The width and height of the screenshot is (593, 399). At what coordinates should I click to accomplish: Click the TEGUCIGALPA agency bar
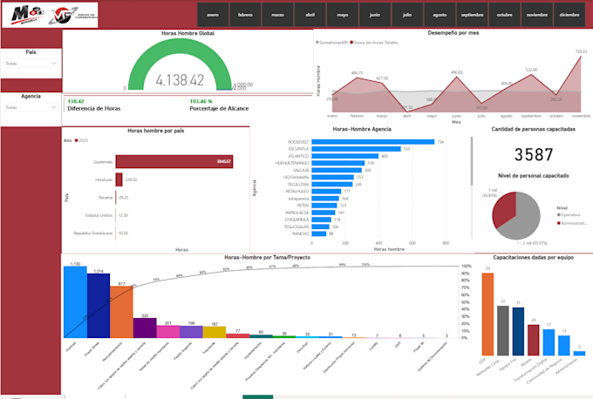pyautogui.click(x=320, y=227)
